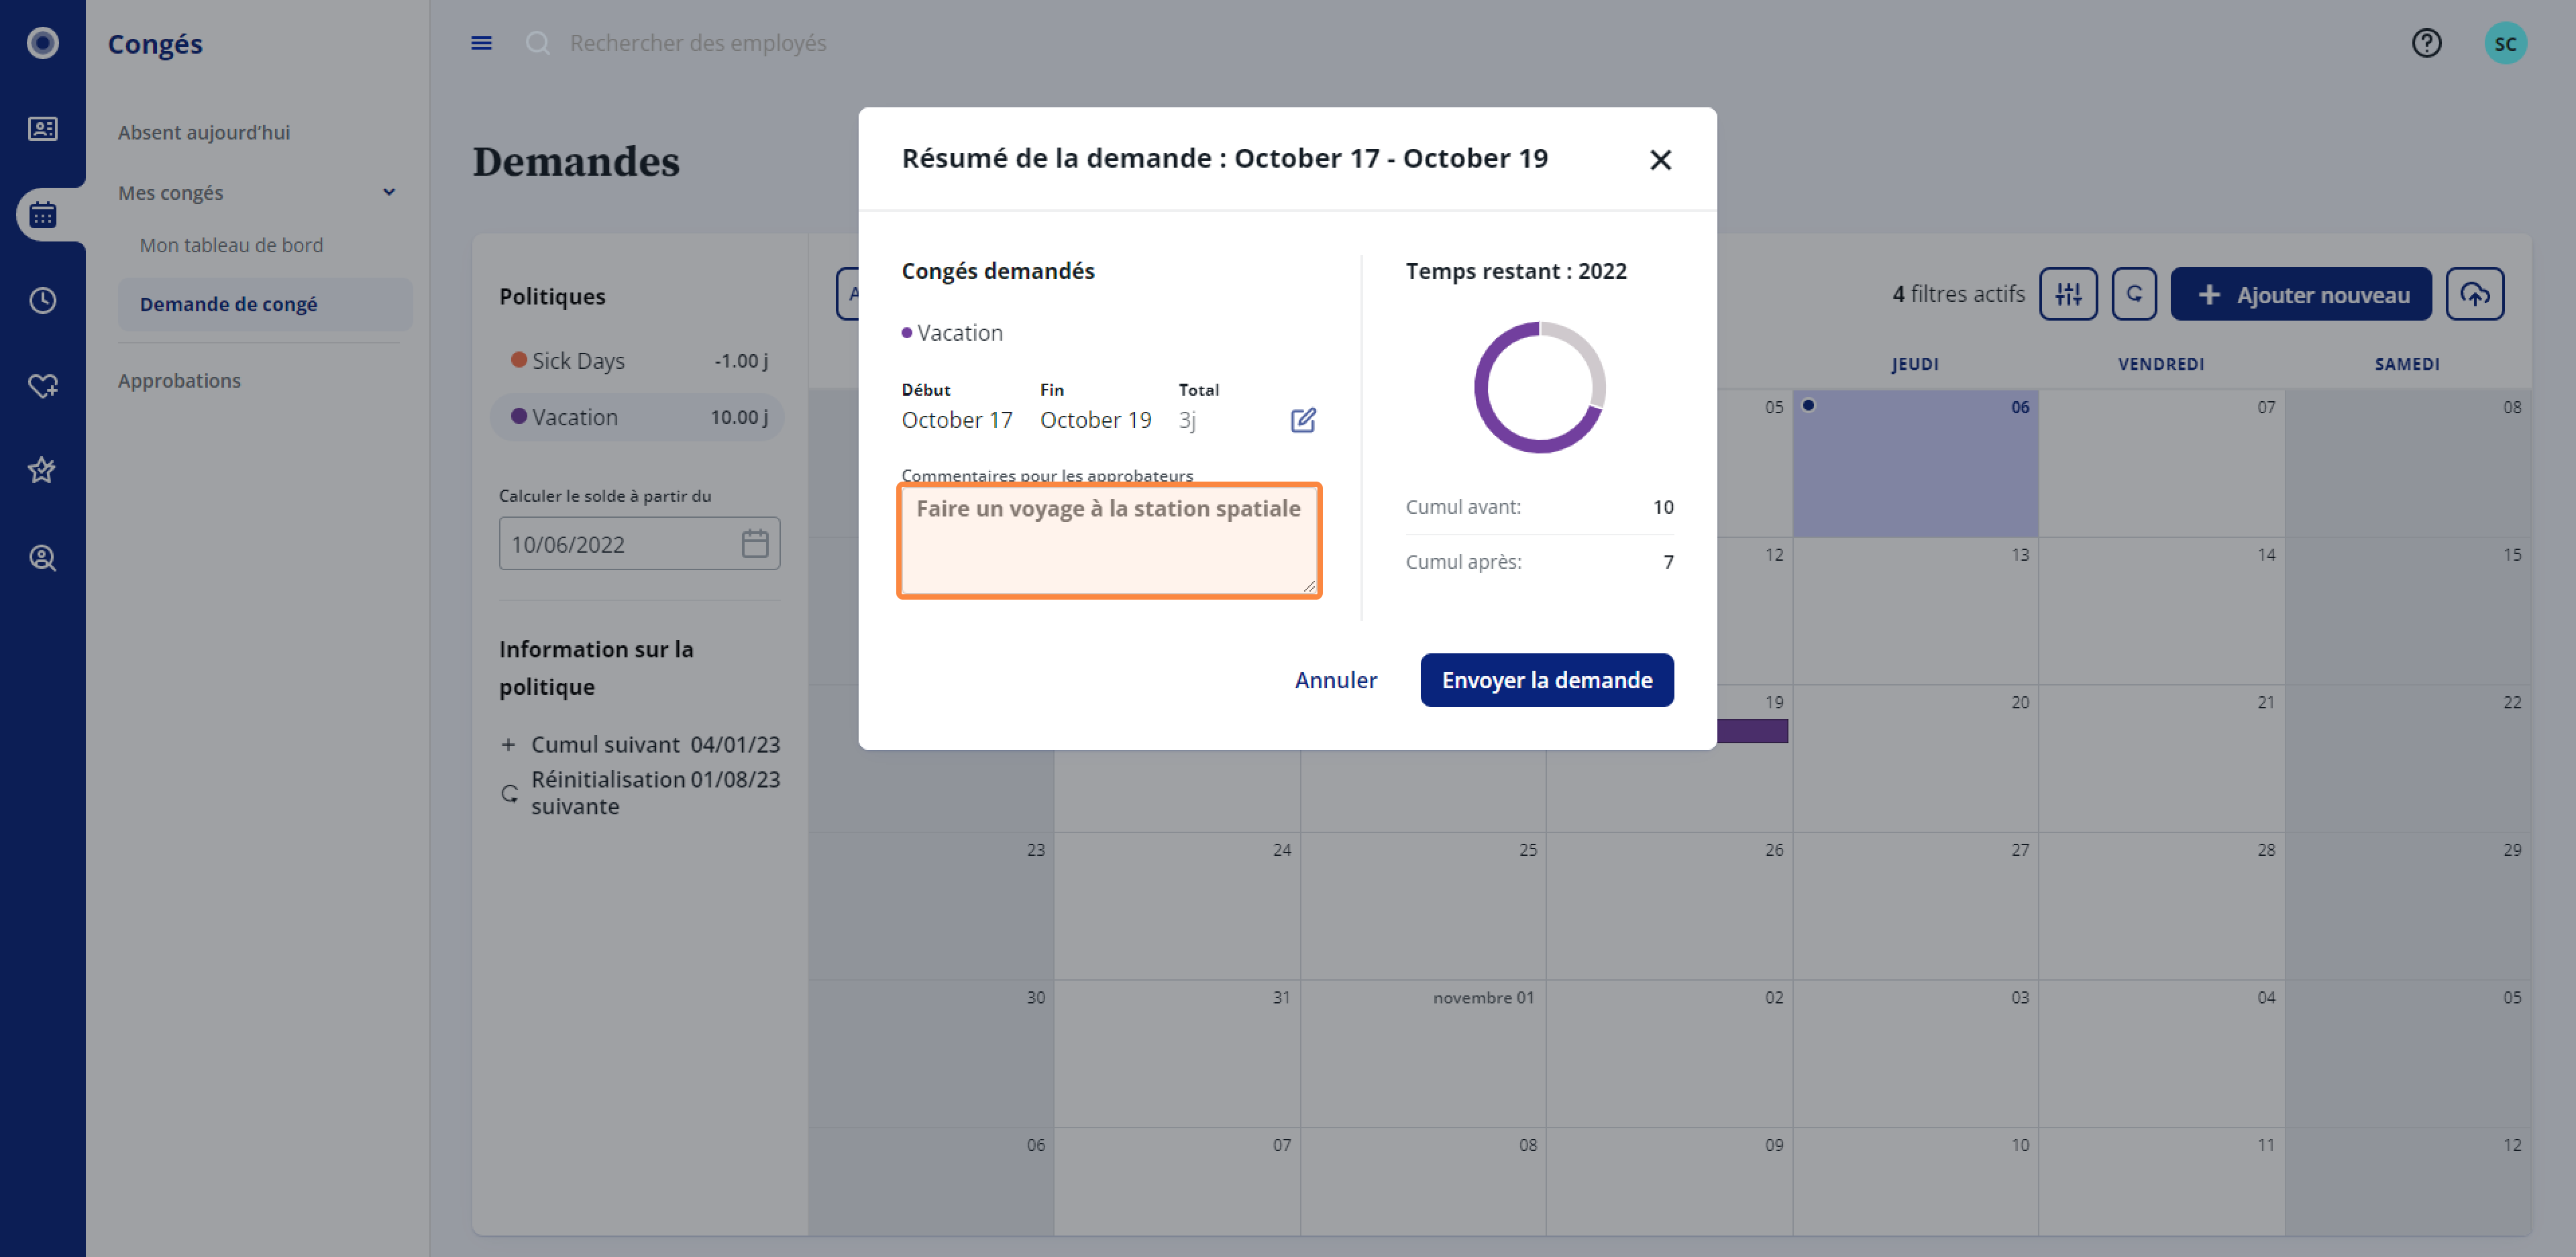Click Envoyer la demande button

[x=1546, y=680]
